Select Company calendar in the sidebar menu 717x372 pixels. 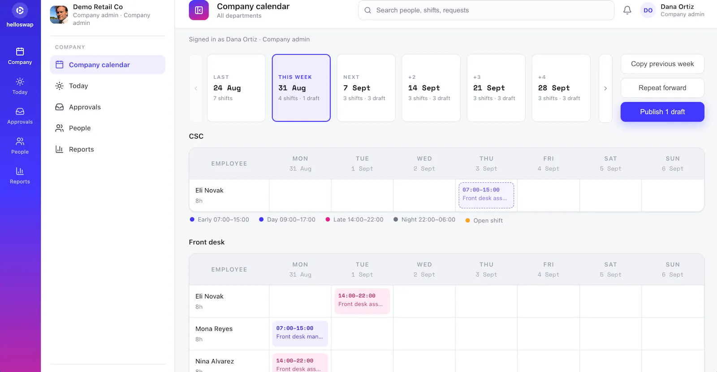(x=108, y=65)
